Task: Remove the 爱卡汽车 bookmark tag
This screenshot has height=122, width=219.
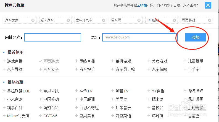Action: click(68, 20)
